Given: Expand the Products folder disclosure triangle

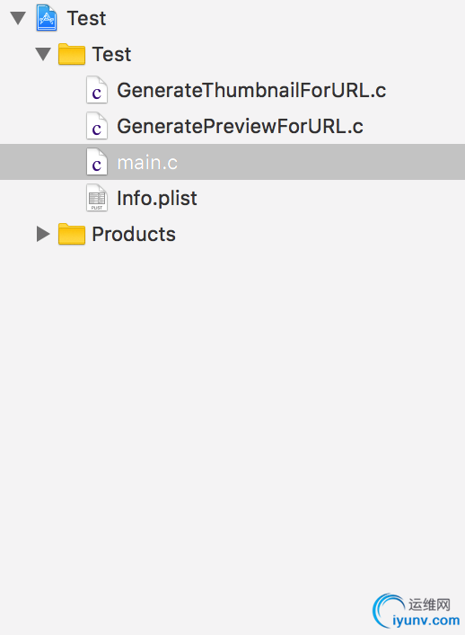Looking at the screenshot, I should (43, 234).
